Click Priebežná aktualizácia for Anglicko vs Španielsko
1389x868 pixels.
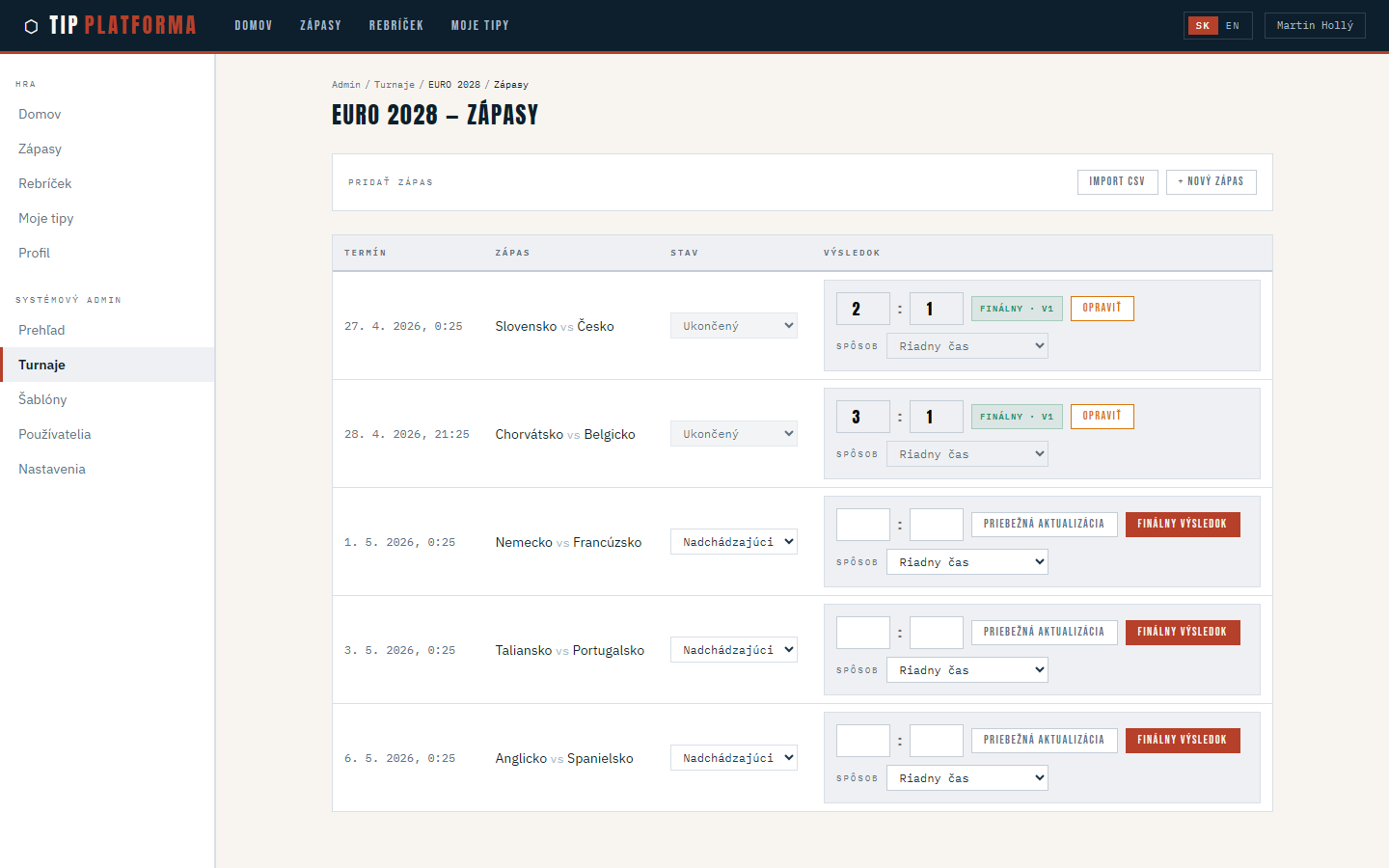point(1044,741)
